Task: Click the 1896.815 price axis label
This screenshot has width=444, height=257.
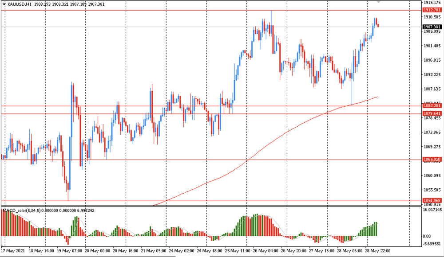Action: [x=432, y=60]
